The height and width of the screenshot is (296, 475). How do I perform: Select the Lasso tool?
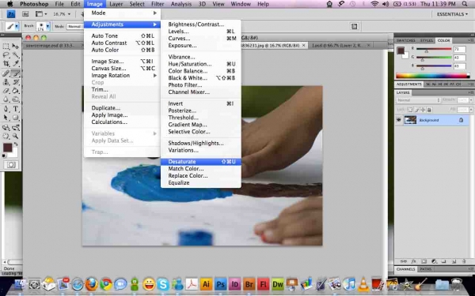coord(6,55)
